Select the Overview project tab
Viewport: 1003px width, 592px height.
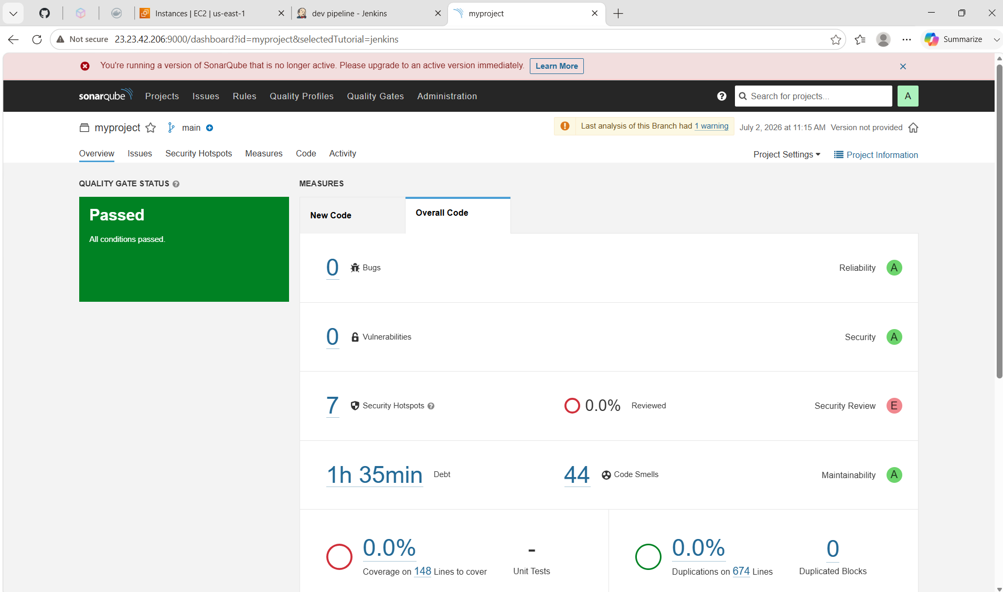tap(97, 153)
